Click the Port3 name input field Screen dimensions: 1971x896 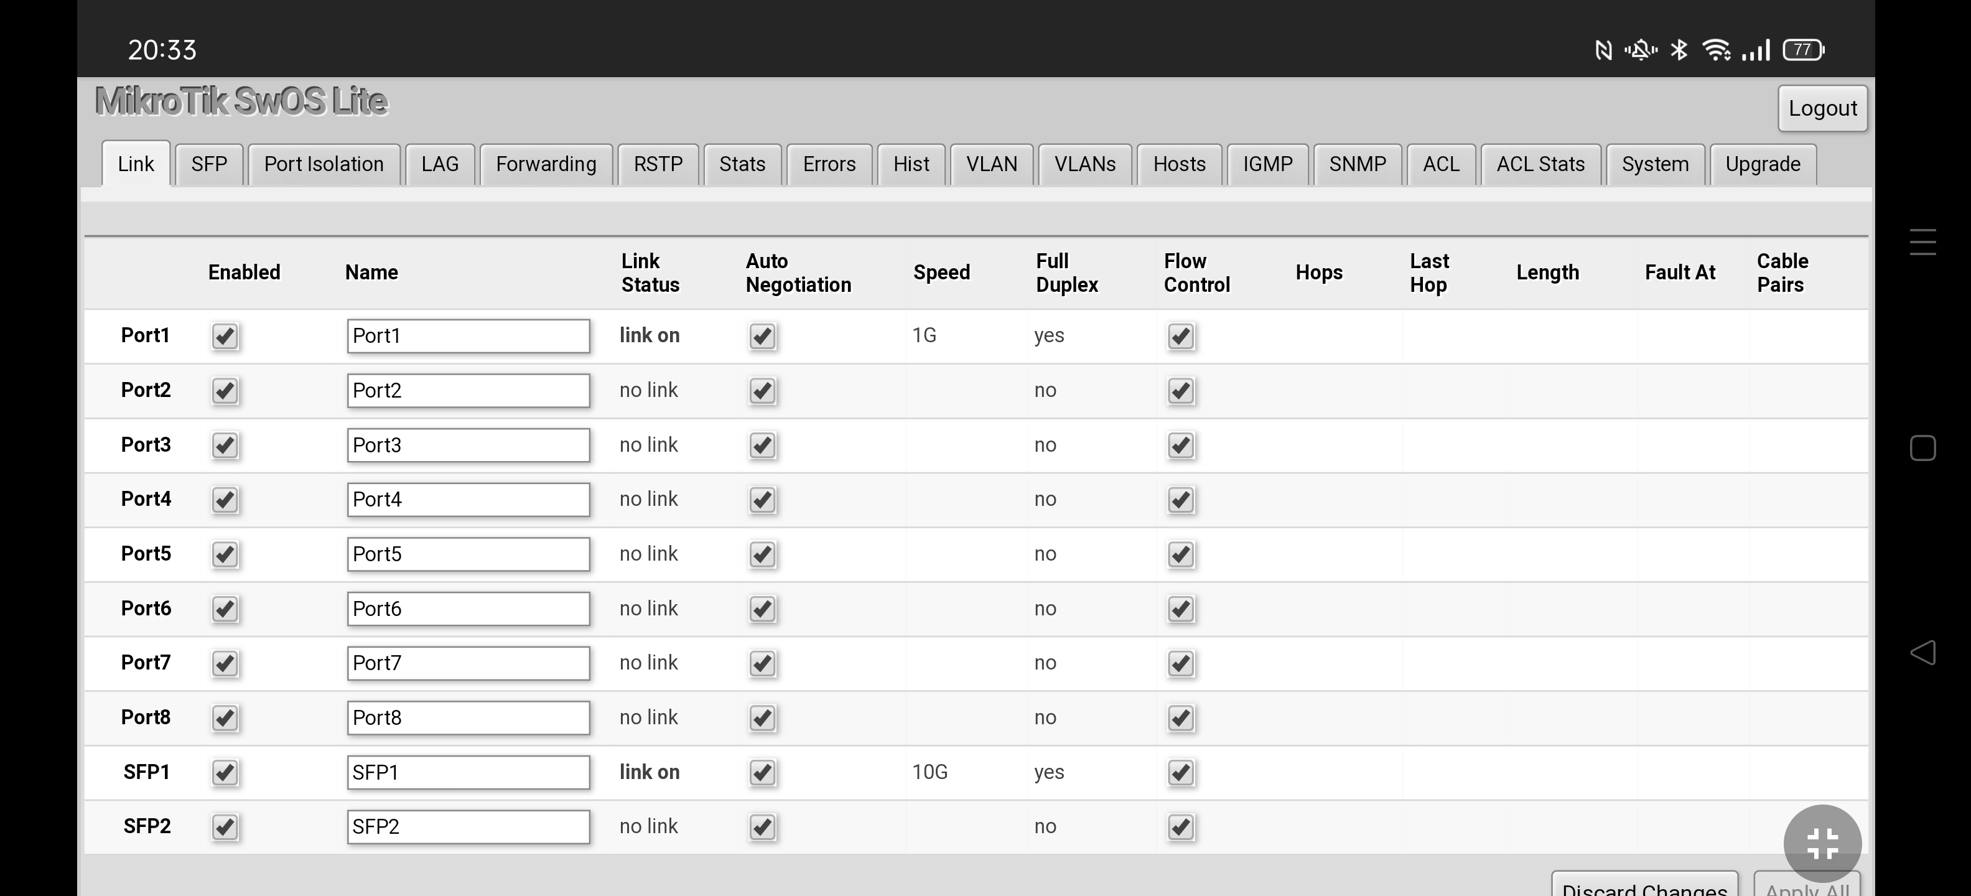(468, 446)
